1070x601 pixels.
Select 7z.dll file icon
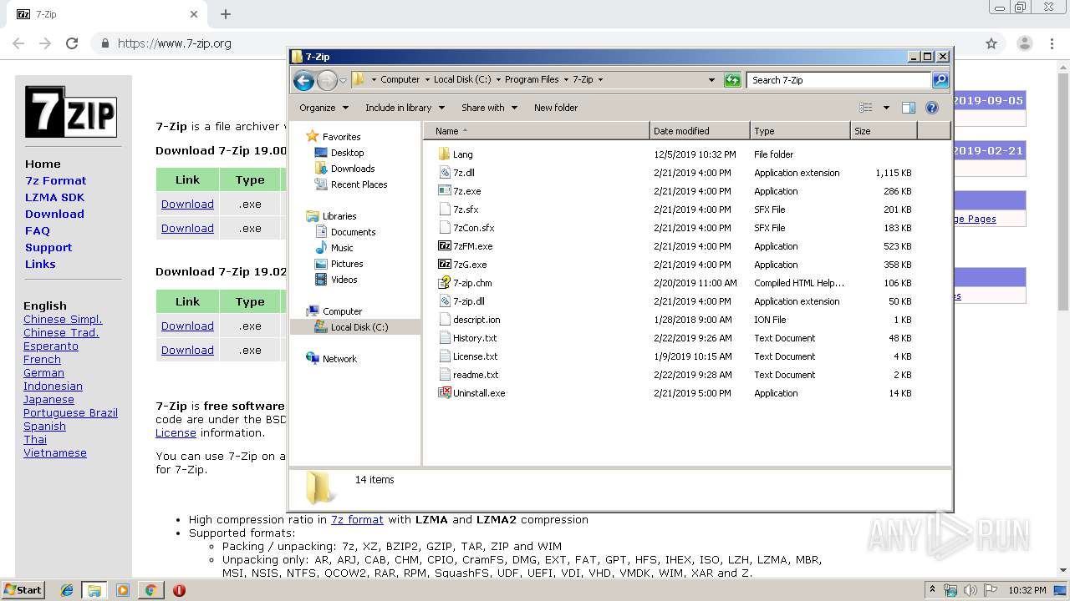tap(444, 173)
